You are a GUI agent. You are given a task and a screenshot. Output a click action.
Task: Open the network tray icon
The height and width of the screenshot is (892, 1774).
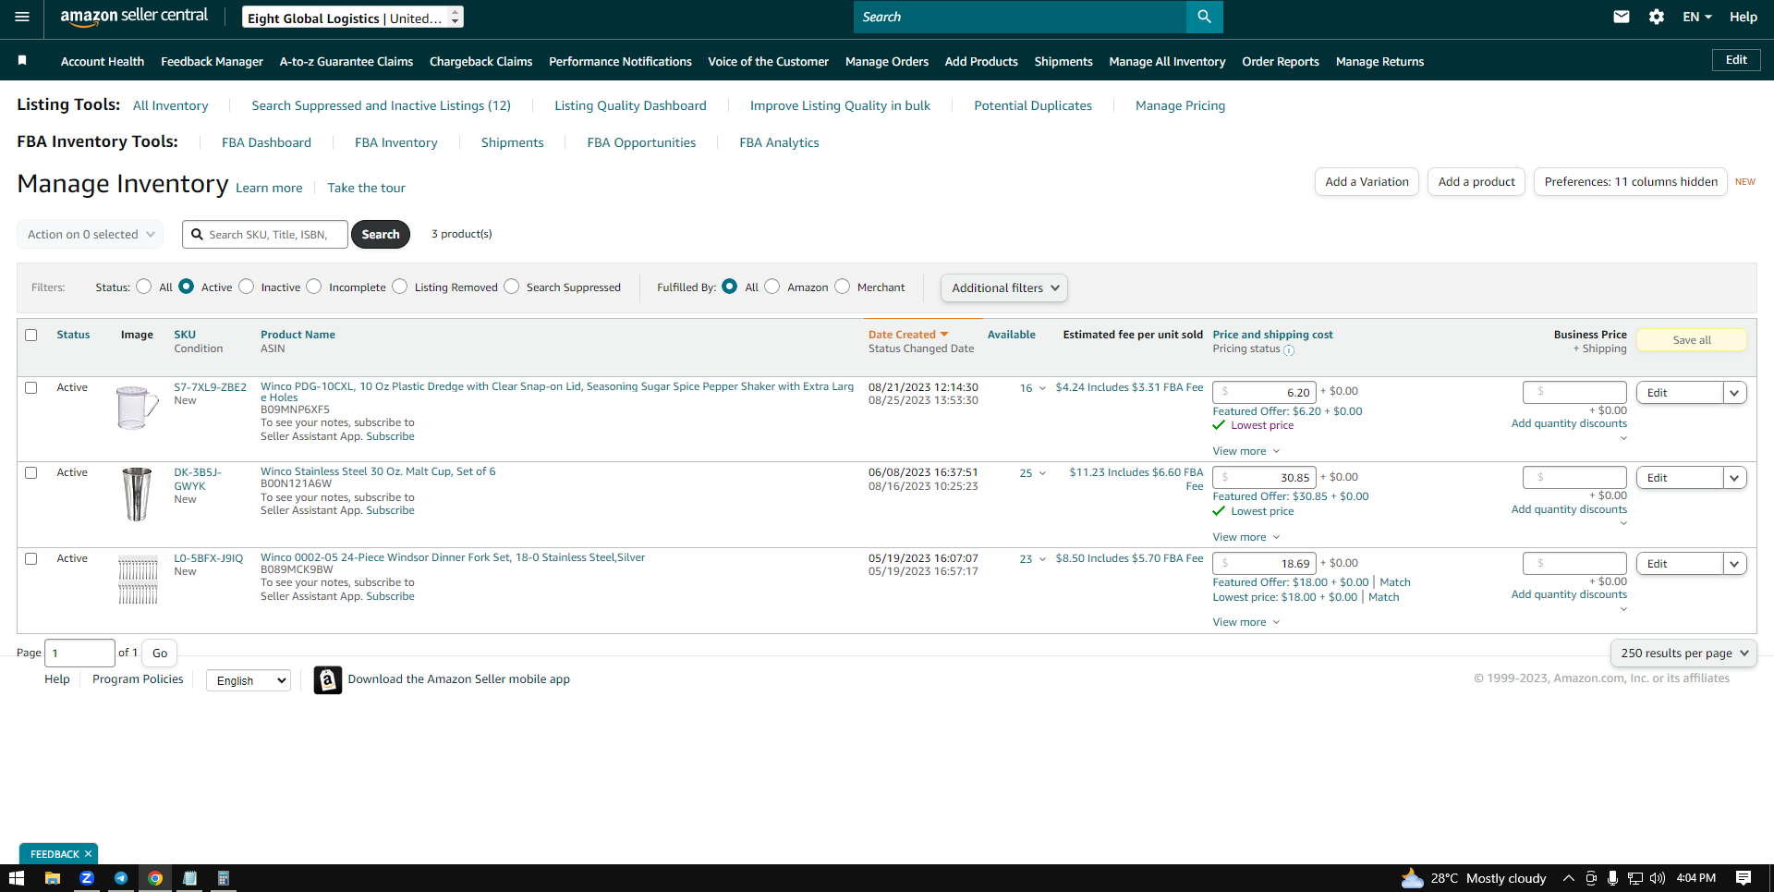[1635, 878]
